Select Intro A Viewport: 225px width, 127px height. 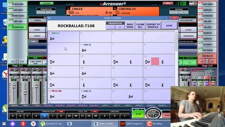point(13,116)
